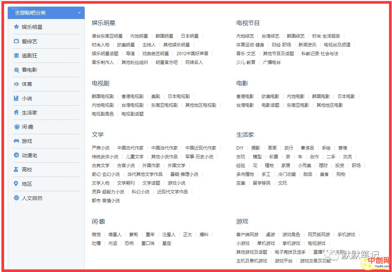Go to the 韩国电视剧 link
The width and height of the screenshot is (392, 272).
[x=103, y=97]
